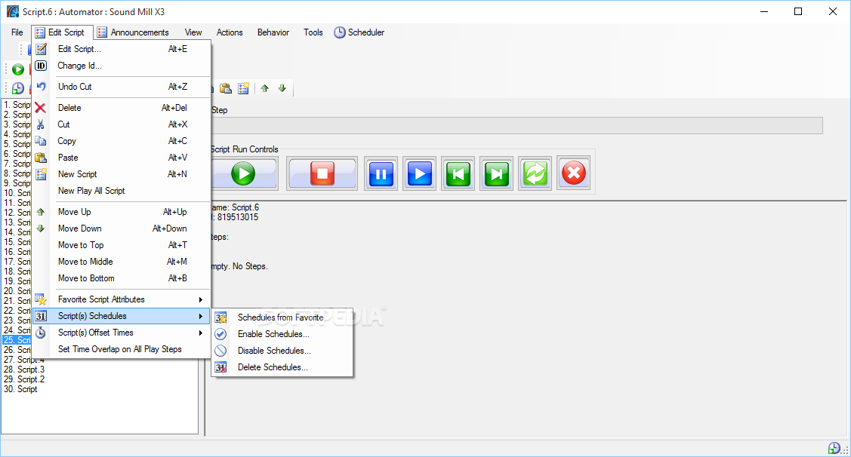Open the Tools menu
Viewport: 851px width, 457px height.
click(313, 32)
